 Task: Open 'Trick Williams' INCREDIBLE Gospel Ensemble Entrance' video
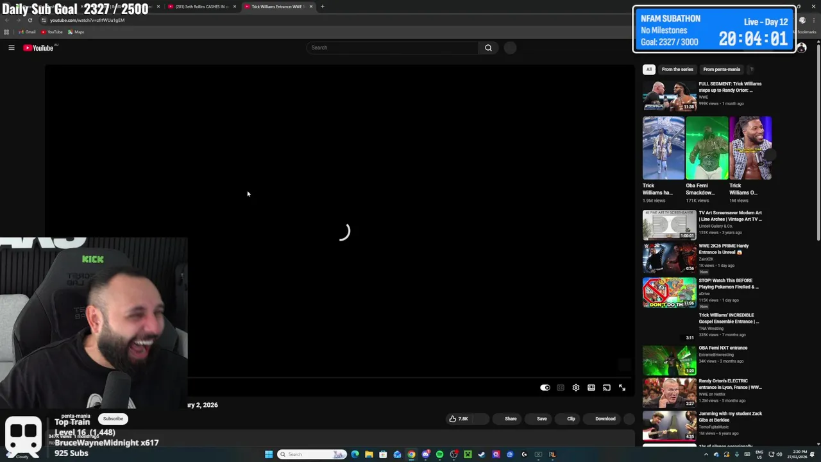(x=729, y=318)
